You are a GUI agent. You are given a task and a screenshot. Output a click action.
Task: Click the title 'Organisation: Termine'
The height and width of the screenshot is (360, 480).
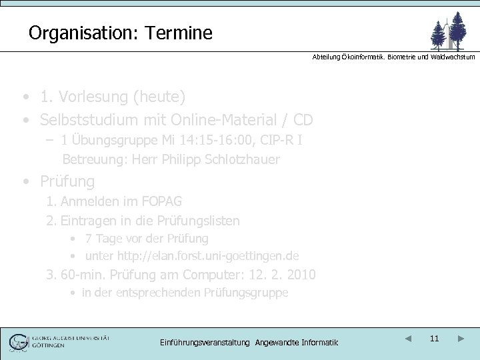pos(120,33)
